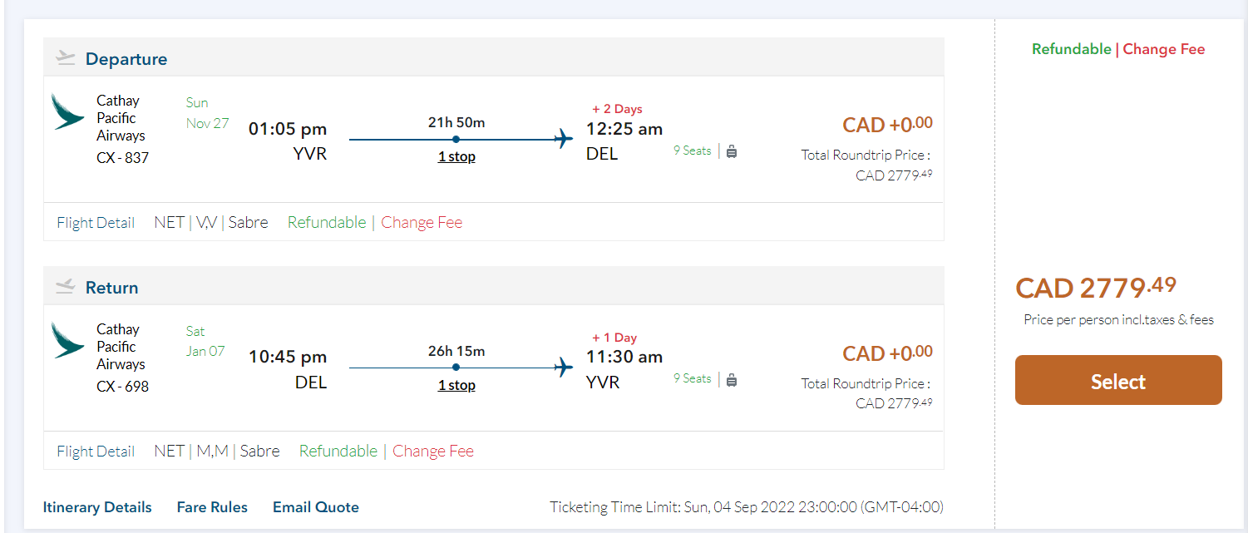Click the baggage icon on return flight

click(732, 380)
